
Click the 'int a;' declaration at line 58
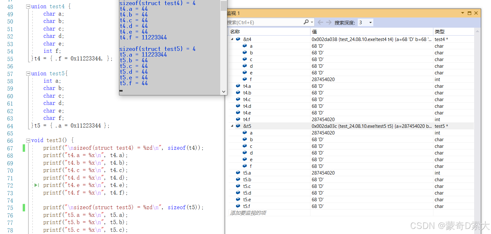coord(52,81)
